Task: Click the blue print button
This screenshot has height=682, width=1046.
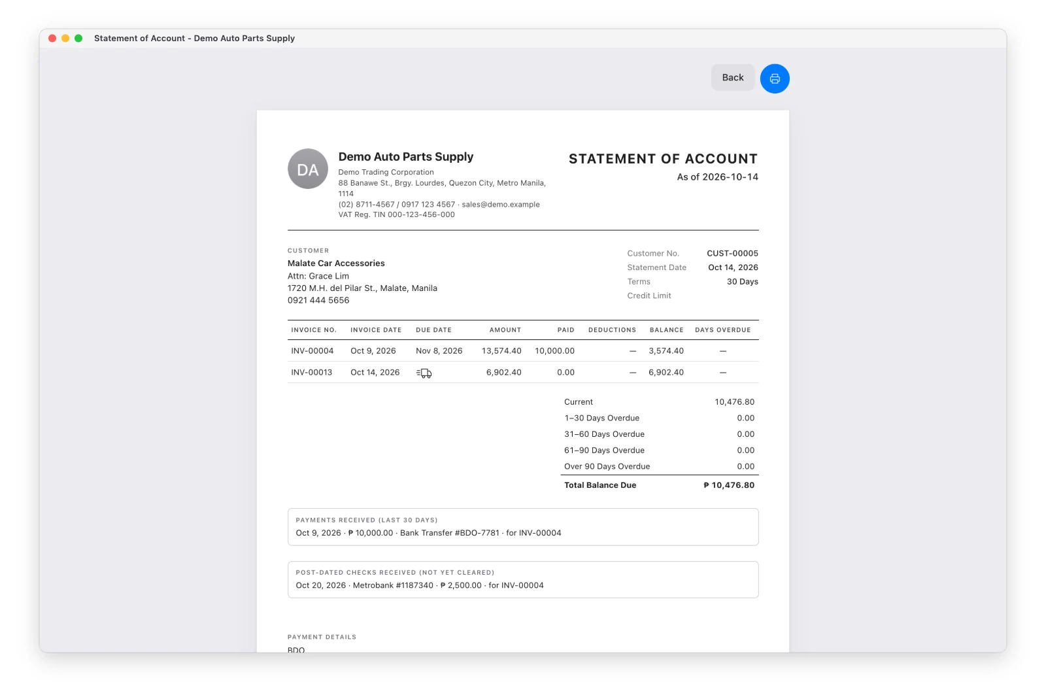Action: click(x=775, y=78)
